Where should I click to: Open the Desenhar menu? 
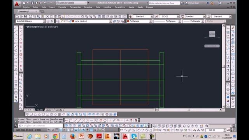88,7
